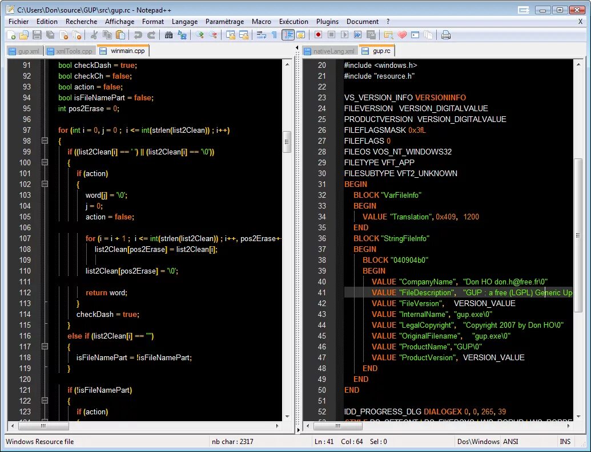
Task: Collapse the fold marker at line 102
Action: pyautogui.click(x=45, y=184)
